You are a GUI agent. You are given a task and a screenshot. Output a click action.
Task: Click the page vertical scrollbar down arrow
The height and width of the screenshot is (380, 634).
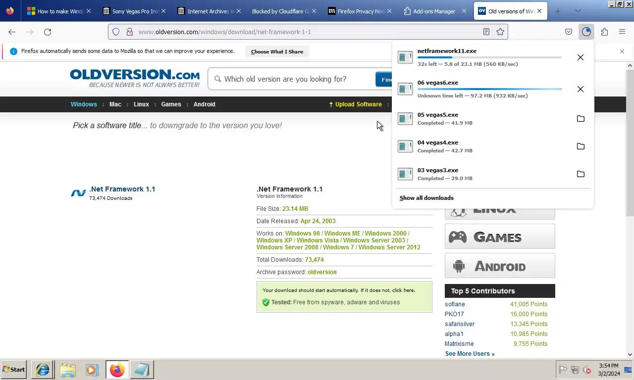(x=630, y=354)
